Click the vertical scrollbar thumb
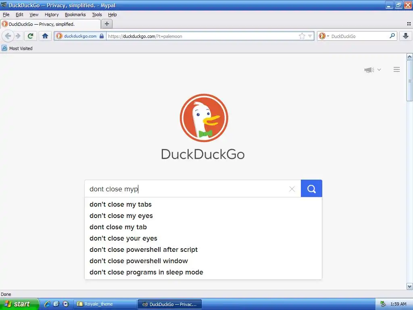 (409, 81)
